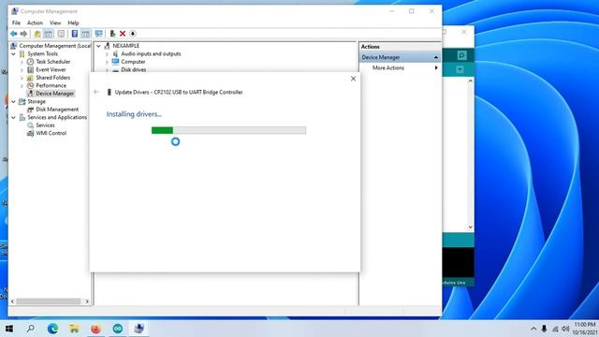
Task: Open the View menu
Action: (x=55, y=22)
